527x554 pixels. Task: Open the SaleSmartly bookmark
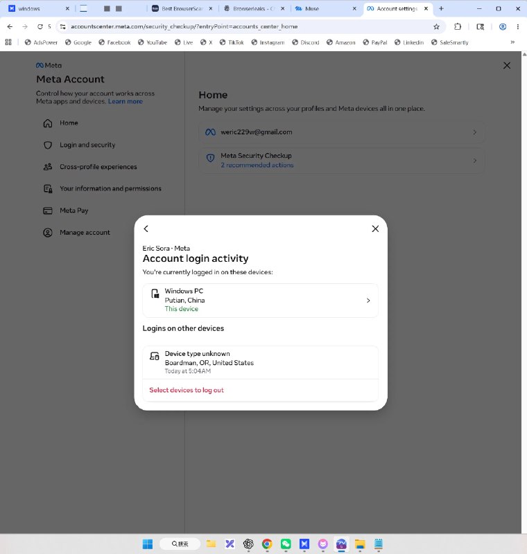[450, 42]
